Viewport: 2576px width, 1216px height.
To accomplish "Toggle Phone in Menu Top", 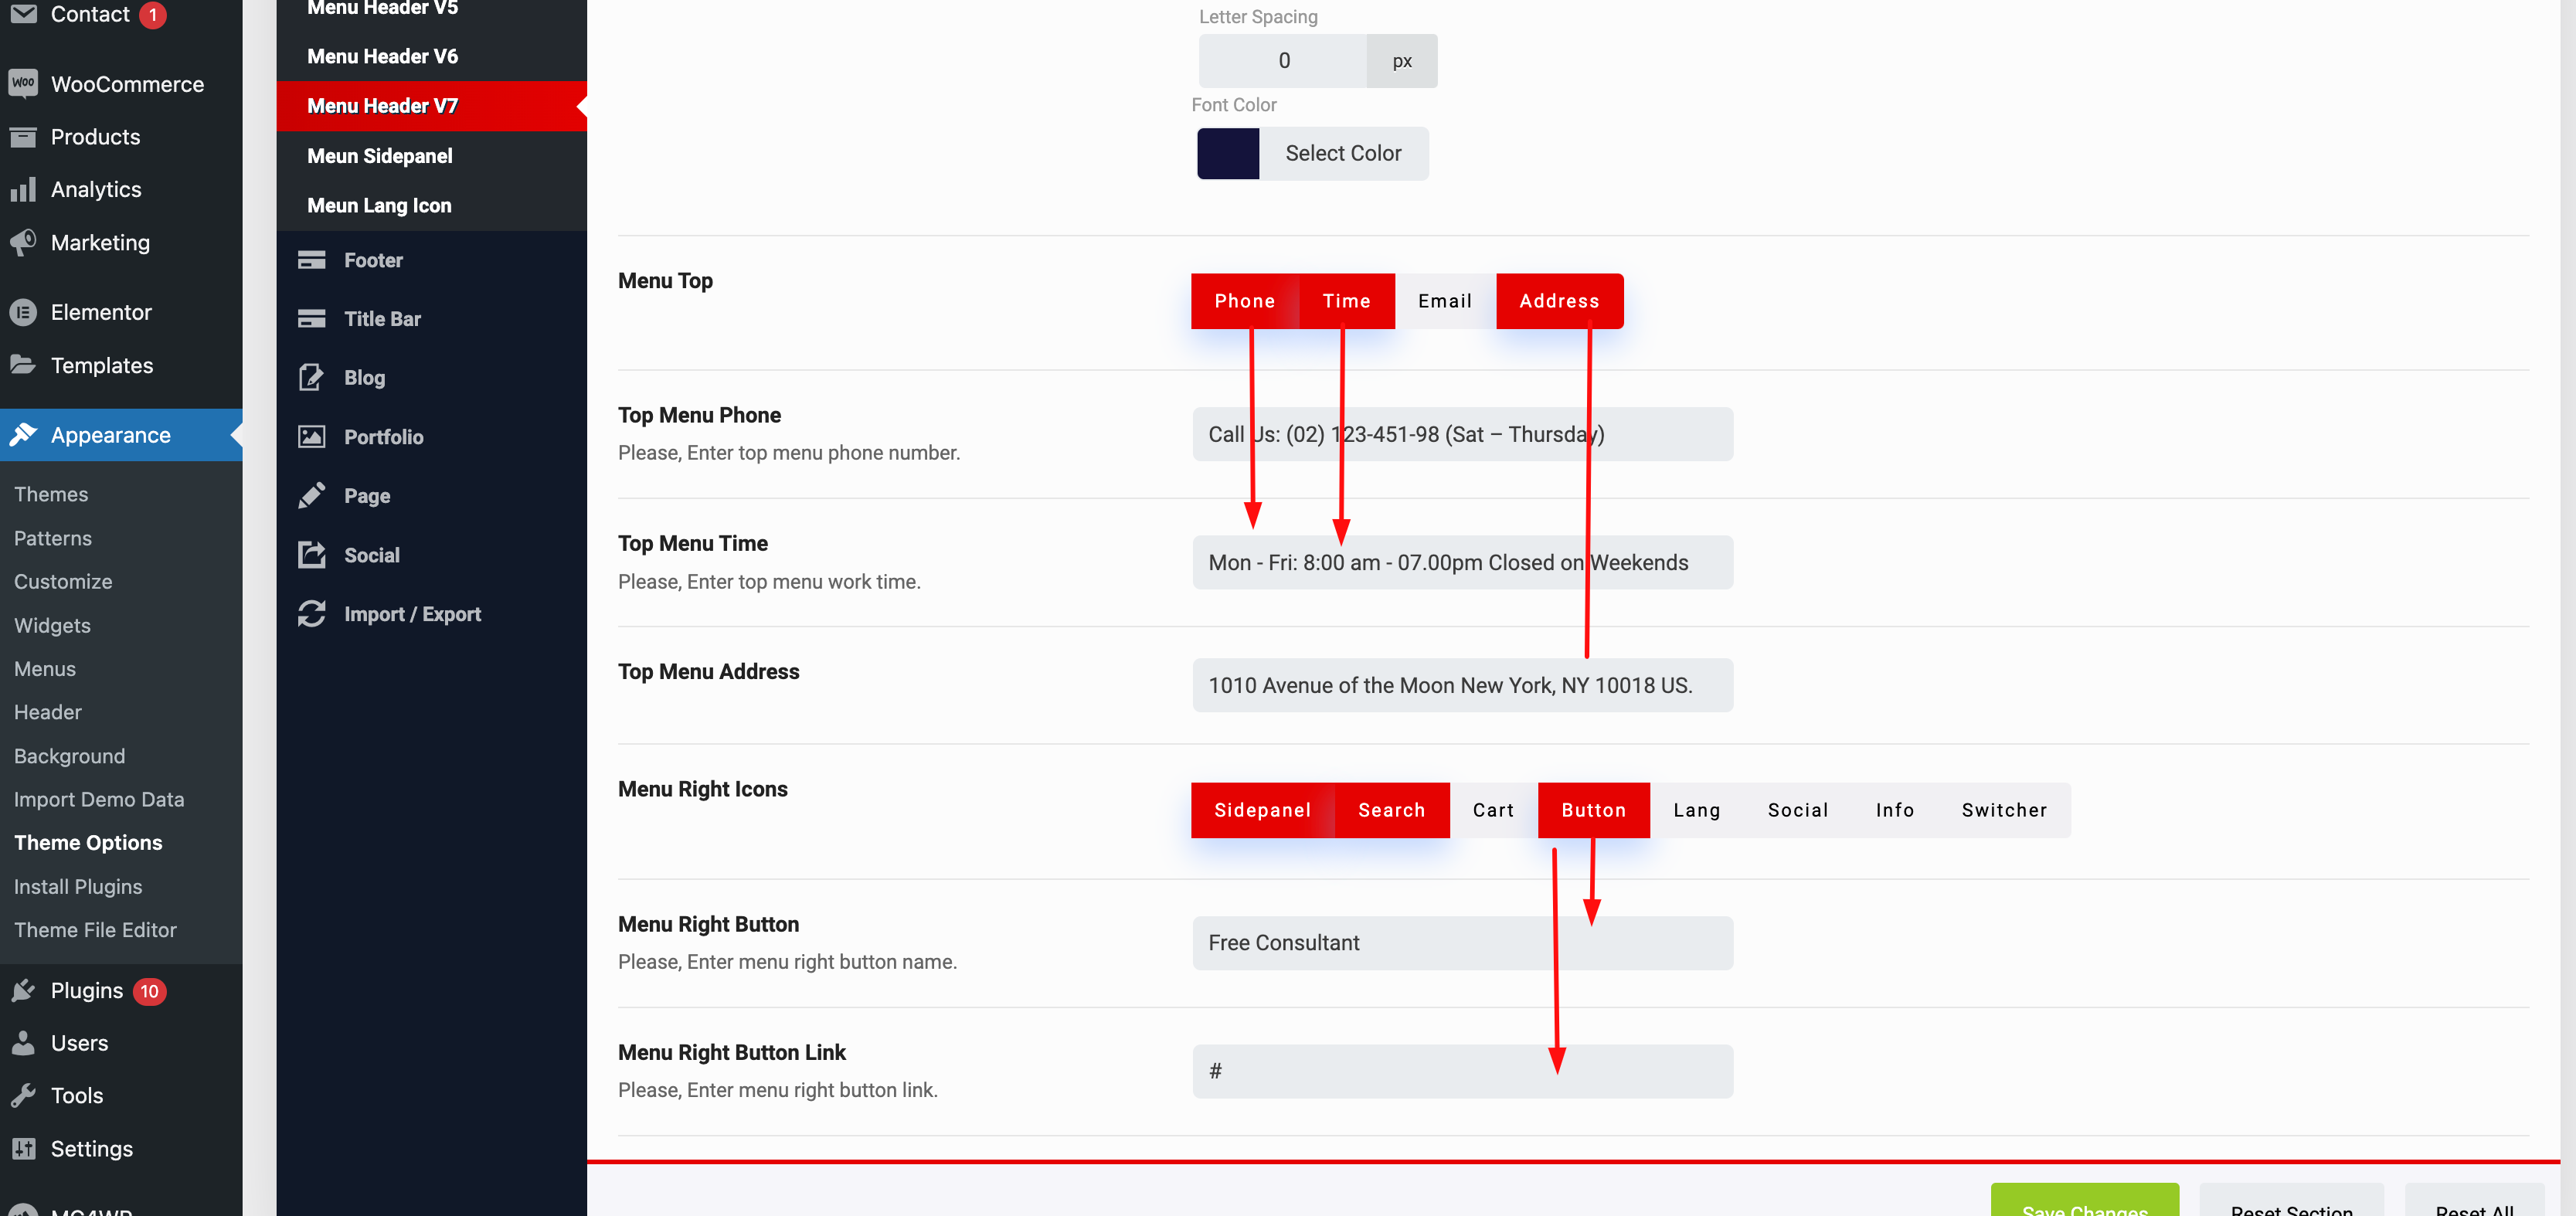I will click(1244, 301).
